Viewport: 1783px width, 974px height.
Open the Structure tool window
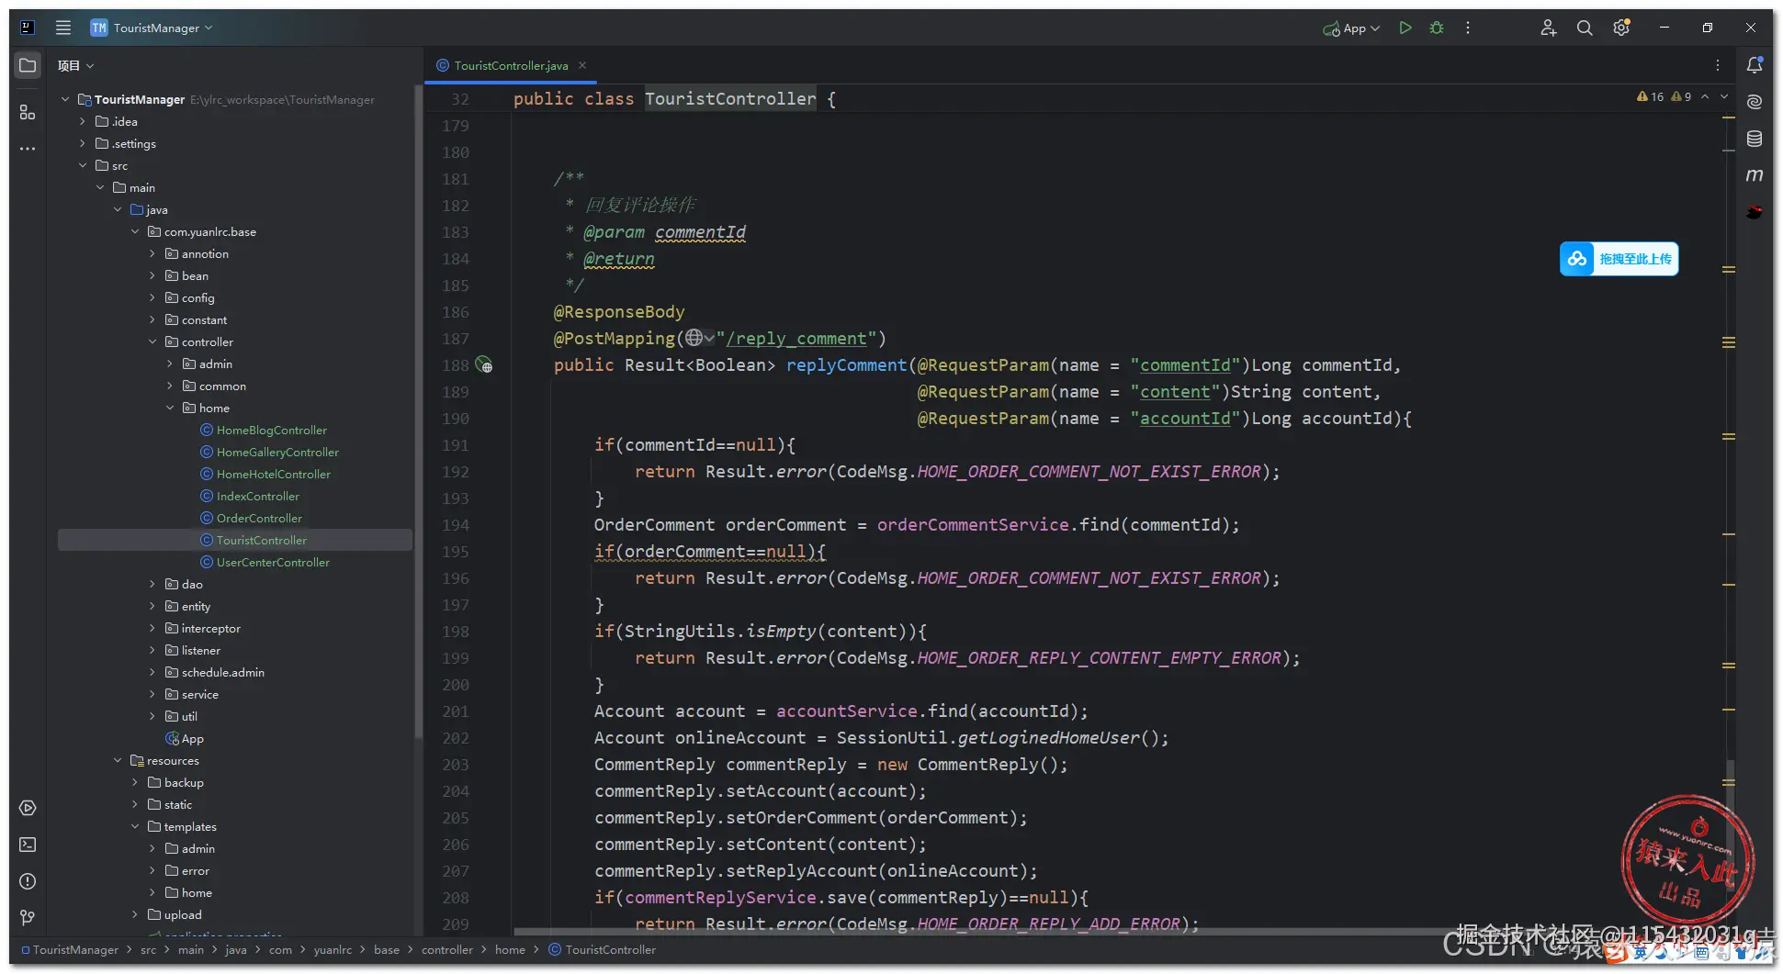click(28, 112)
